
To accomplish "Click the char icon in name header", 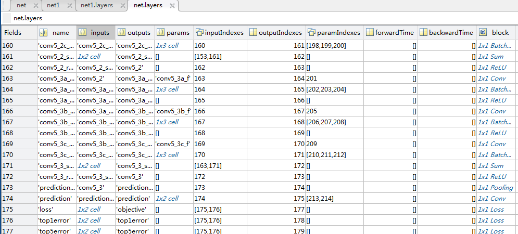I will point(44,32).
